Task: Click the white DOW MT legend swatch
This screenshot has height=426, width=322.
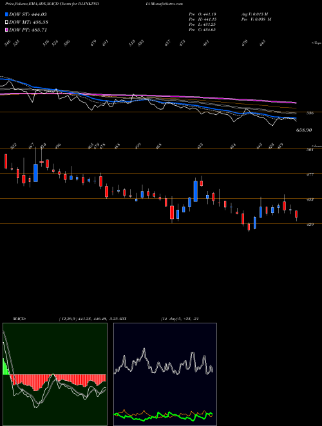Action: 6,22
